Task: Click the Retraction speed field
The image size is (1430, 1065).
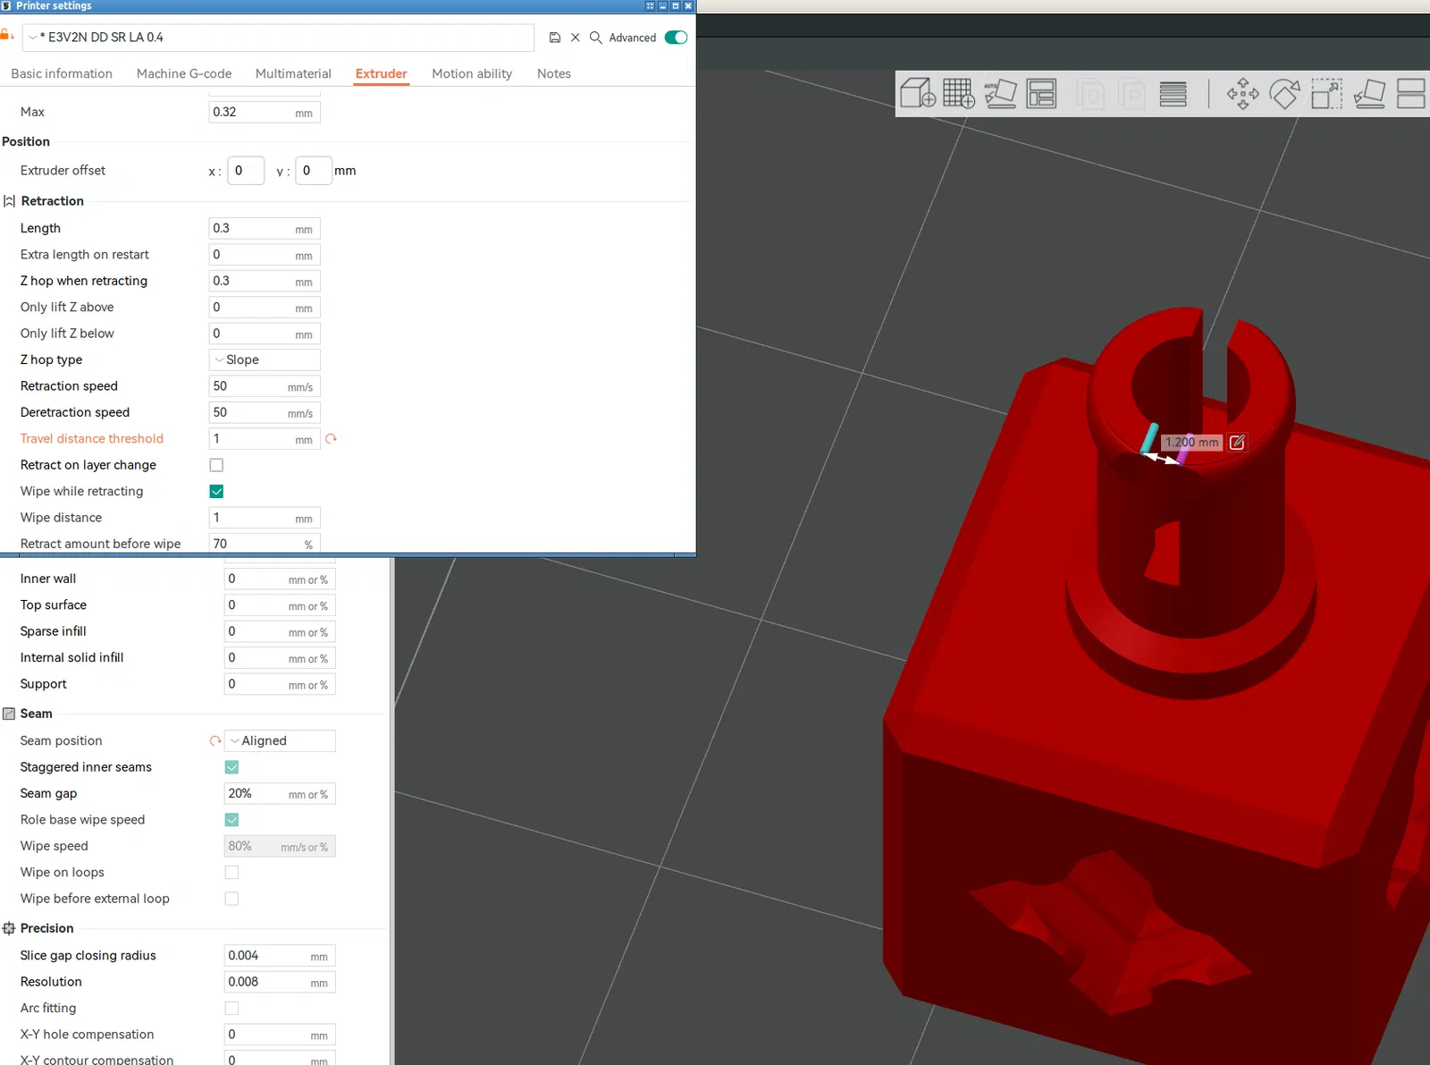Action: [265, 386]
